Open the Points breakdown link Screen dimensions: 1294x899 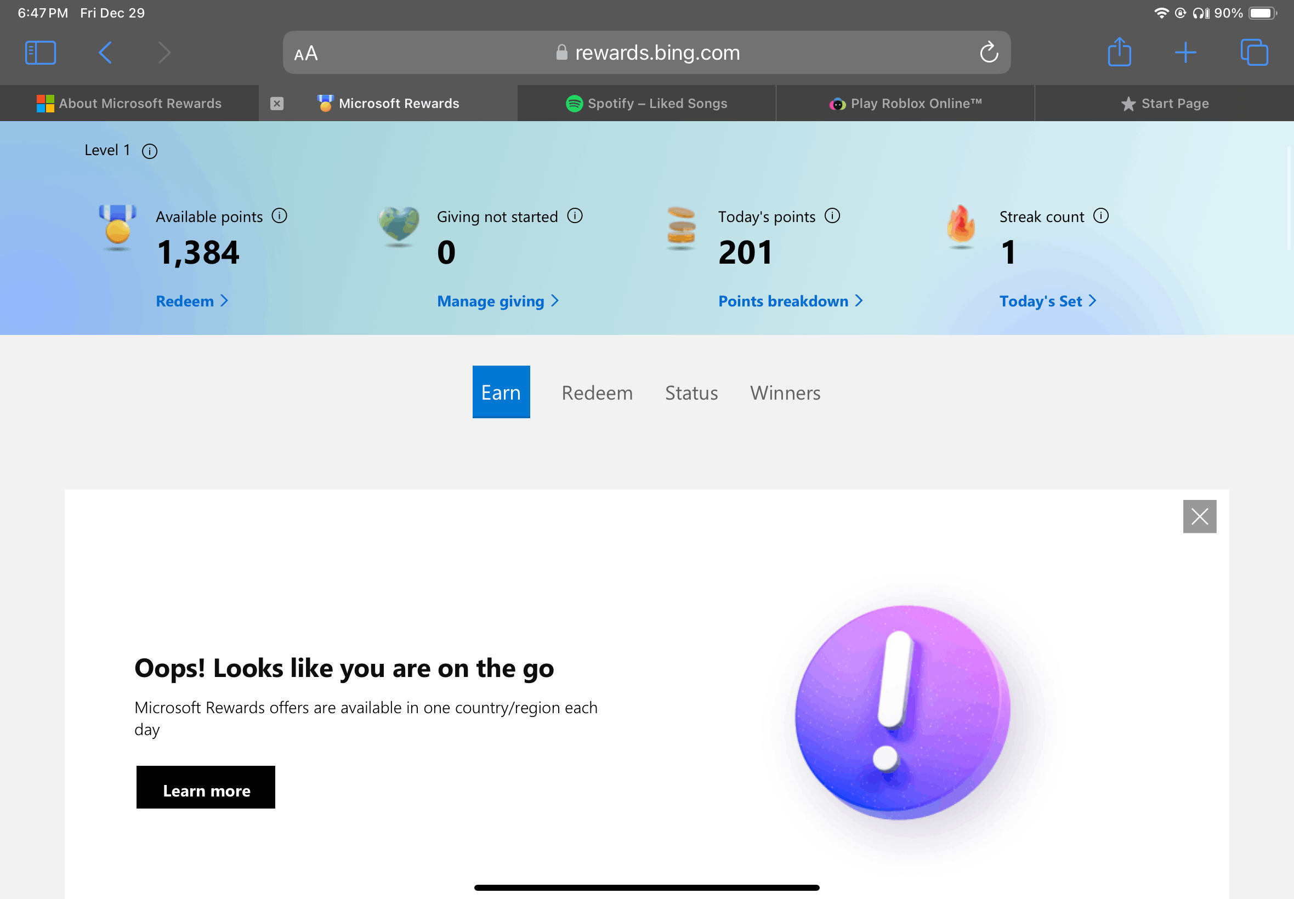click(x=790, y=301)
